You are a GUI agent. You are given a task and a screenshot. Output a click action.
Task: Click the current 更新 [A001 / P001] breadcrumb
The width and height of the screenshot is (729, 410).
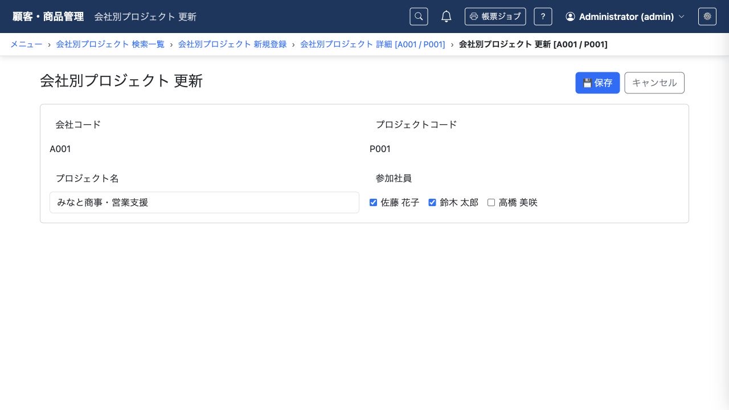point(533,44)
